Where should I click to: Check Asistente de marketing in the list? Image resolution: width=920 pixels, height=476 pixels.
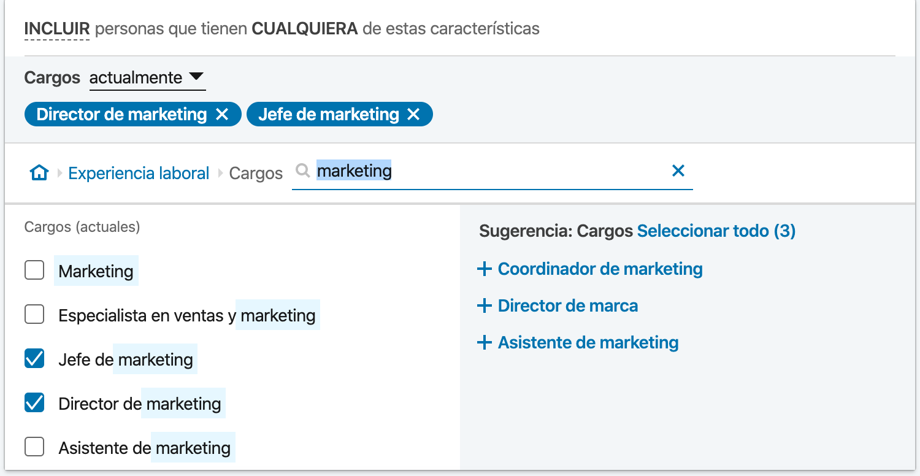[34, 447]
